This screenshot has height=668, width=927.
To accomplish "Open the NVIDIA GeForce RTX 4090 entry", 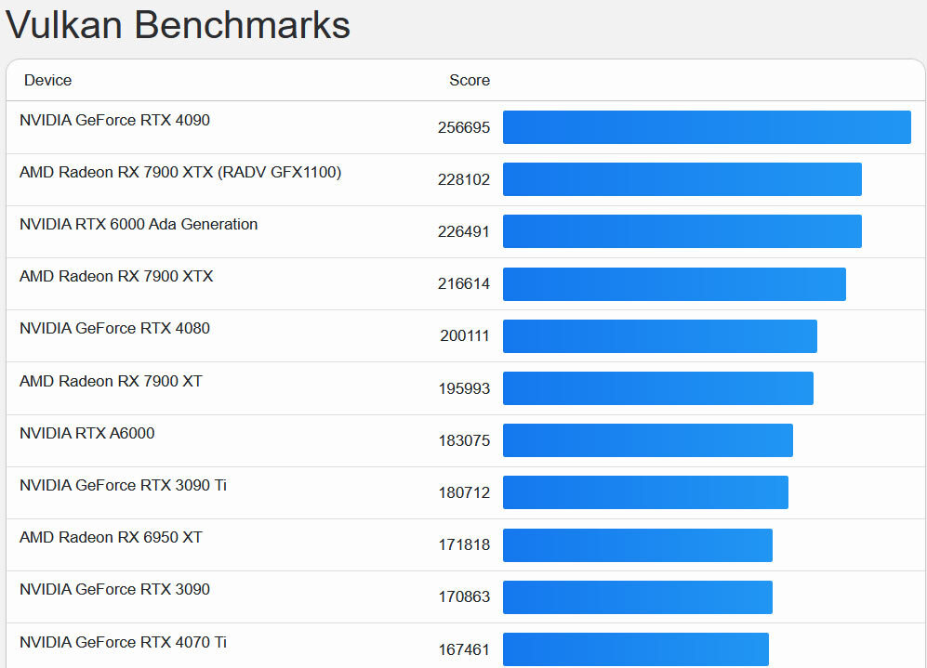I will (114, 121).
